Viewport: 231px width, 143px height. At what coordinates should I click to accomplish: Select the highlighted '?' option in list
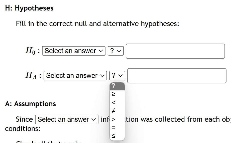pos(117,86)
